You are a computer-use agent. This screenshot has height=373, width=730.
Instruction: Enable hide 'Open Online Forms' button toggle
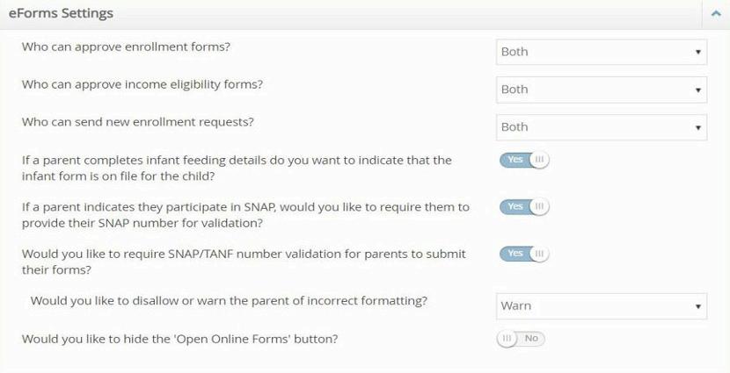coord(521,339)
